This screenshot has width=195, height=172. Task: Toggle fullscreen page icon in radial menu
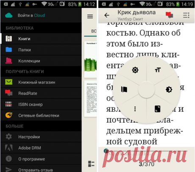pos(158,109)
